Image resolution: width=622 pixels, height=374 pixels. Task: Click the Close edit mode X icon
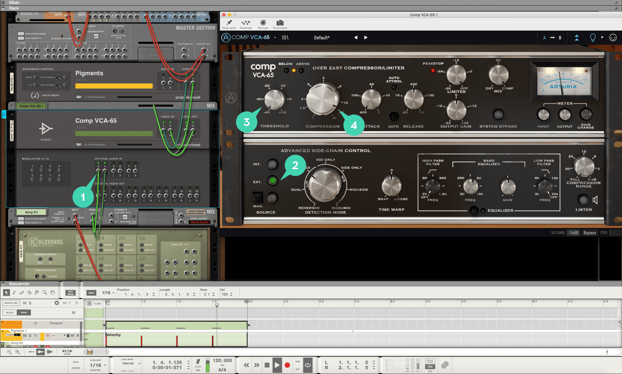[89, 303]
